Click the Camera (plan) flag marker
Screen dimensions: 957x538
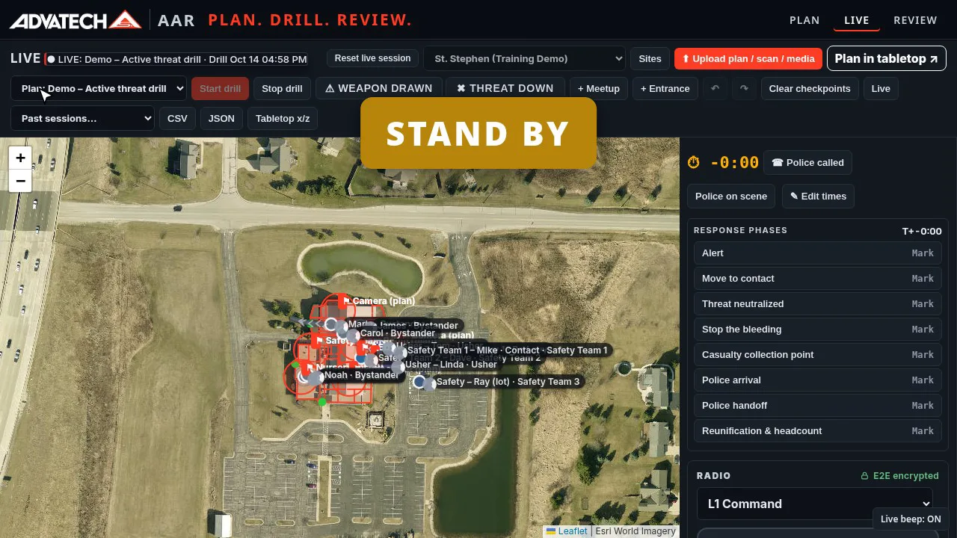click(x=345, y=300)
